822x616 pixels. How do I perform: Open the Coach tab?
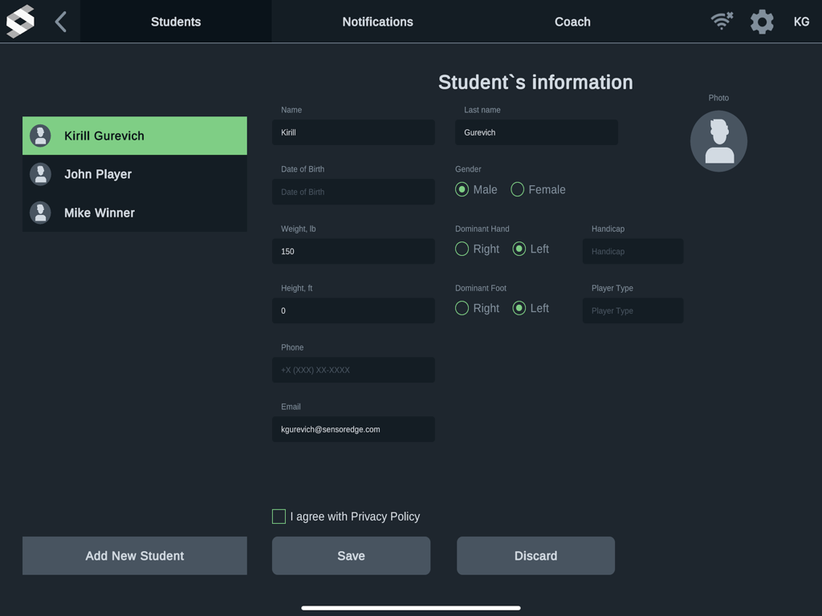572,22
